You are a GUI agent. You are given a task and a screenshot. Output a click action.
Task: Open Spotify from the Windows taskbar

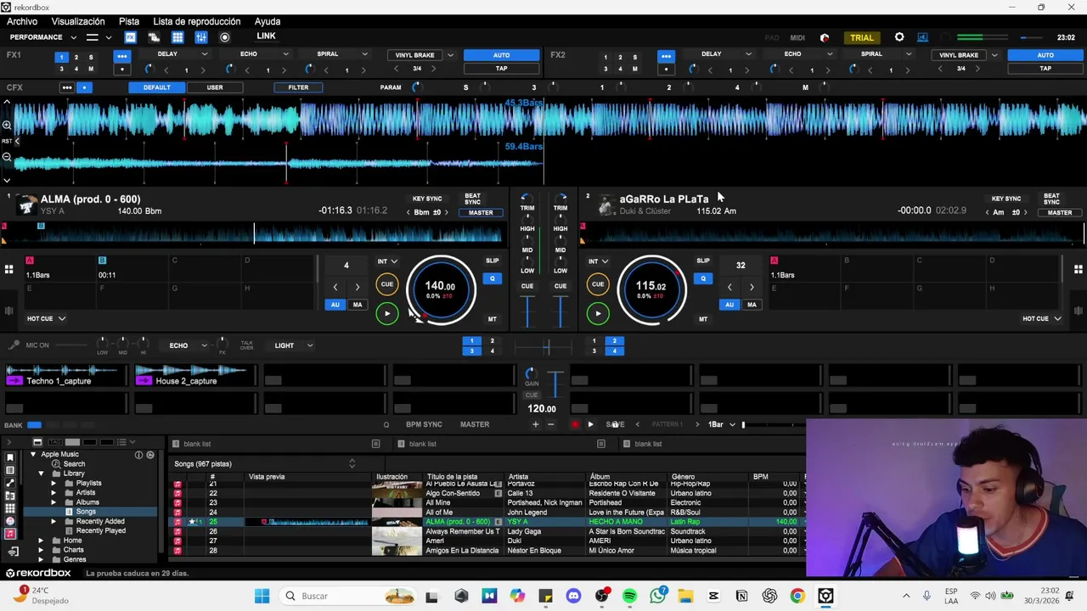[x=629, y=596]
